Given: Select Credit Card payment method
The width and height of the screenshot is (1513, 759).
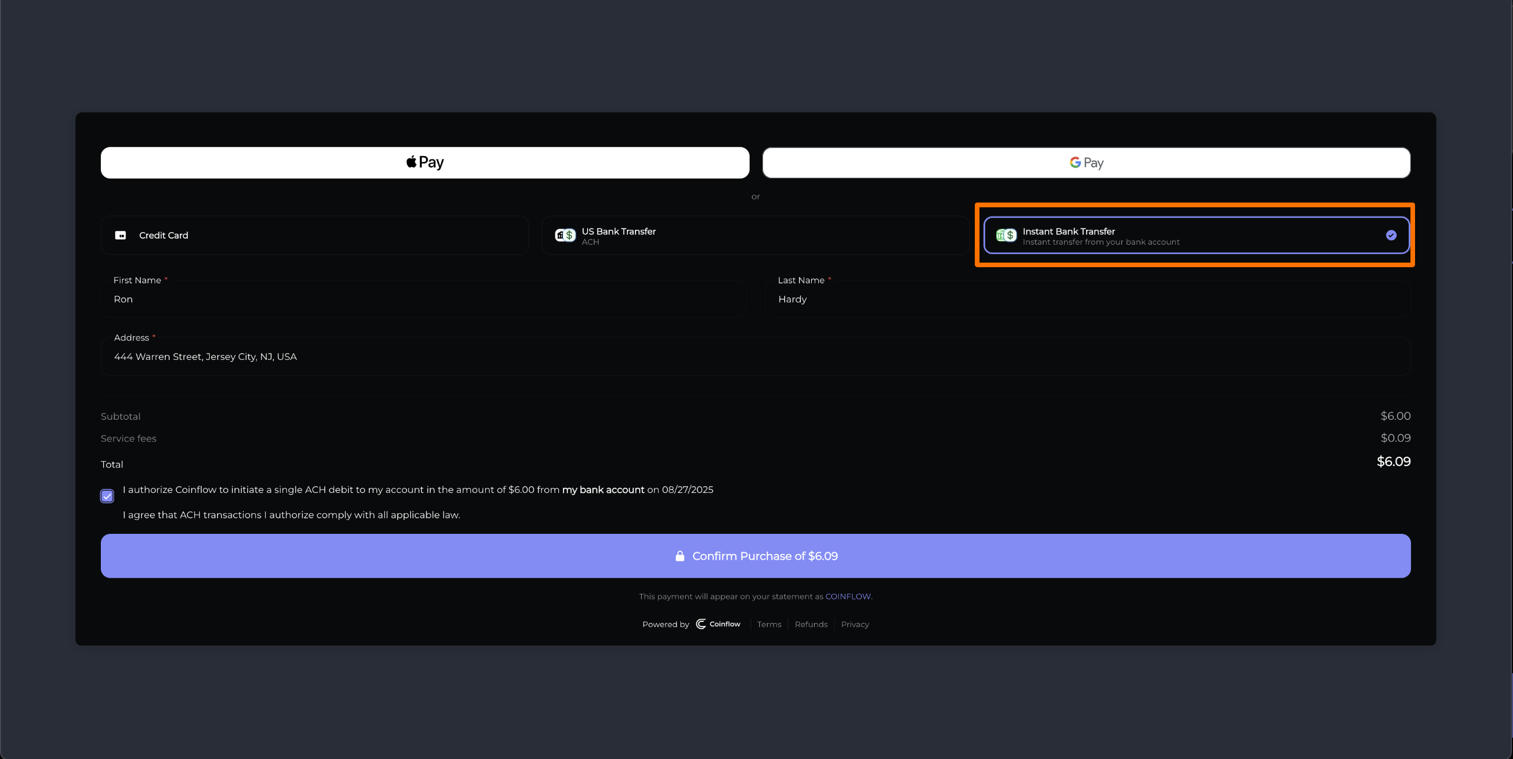Looking at the screenshot, I should (314, 236).
